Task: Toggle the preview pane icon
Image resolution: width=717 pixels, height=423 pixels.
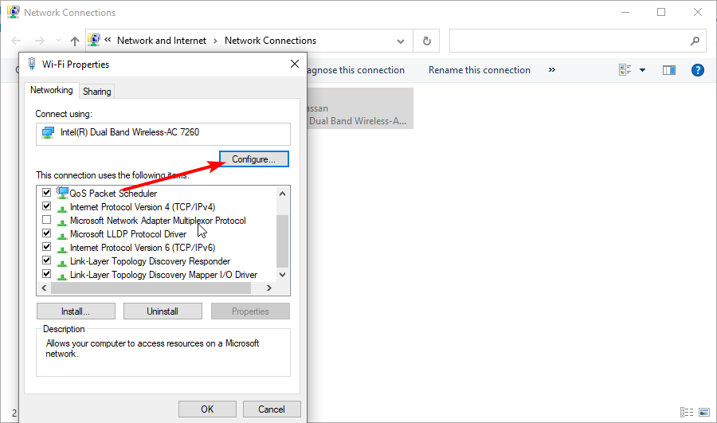Action: click(x=669, y=70)
